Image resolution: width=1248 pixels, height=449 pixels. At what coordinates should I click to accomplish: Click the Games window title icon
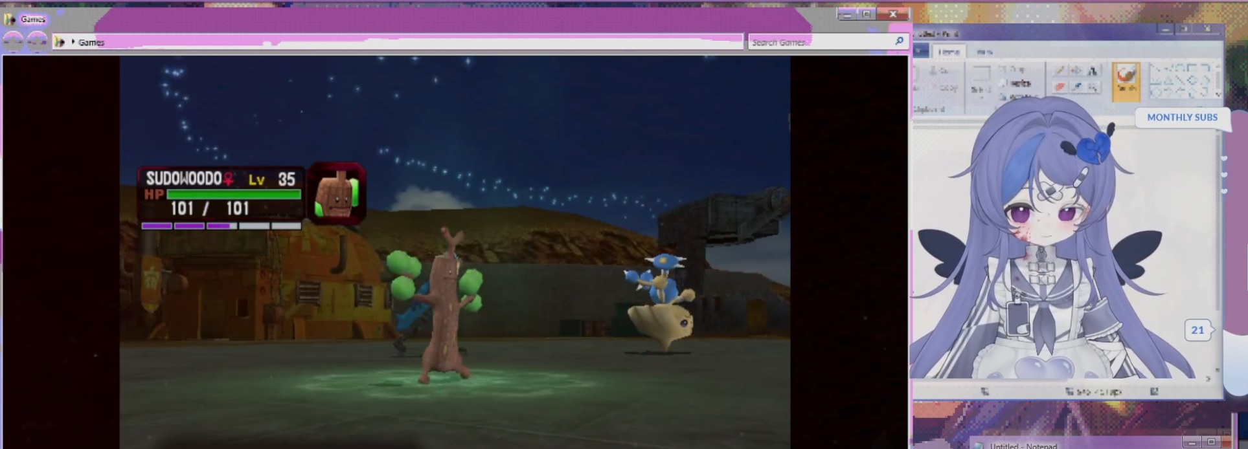(x=9, y=19)
